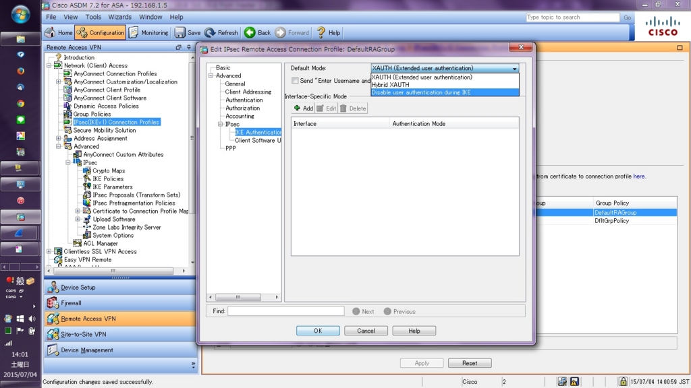691x388 pixels.
Task: Collapse the Advanced node in the dialog tree
Action: click(x=211, y=75)
